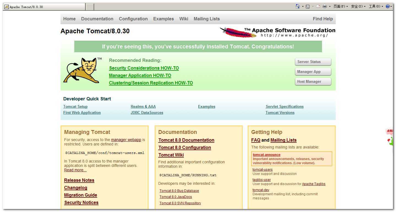This screenshot has width=396, height=212.
Task: Open Release Notes link
Action: coord(79,180)
